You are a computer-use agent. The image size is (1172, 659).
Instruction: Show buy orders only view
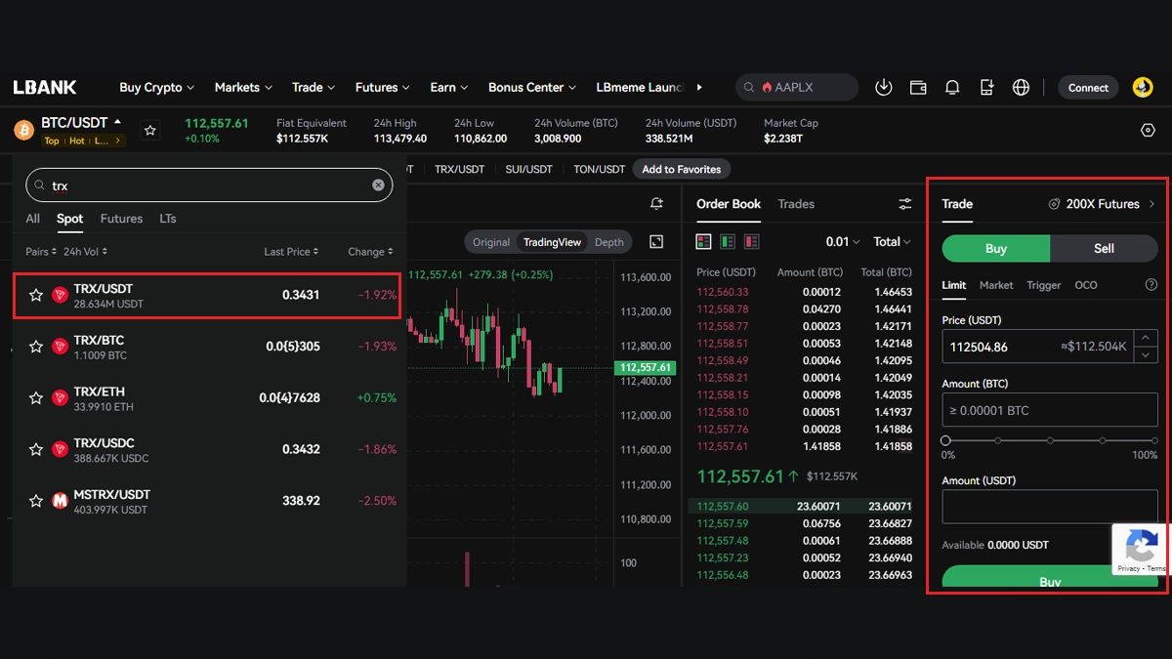click(728, 241)
